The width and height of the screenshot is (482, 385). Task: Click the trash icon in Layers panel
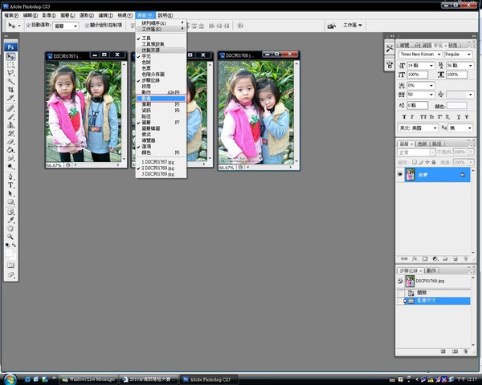pyautogui.click(x=465, y=259)
